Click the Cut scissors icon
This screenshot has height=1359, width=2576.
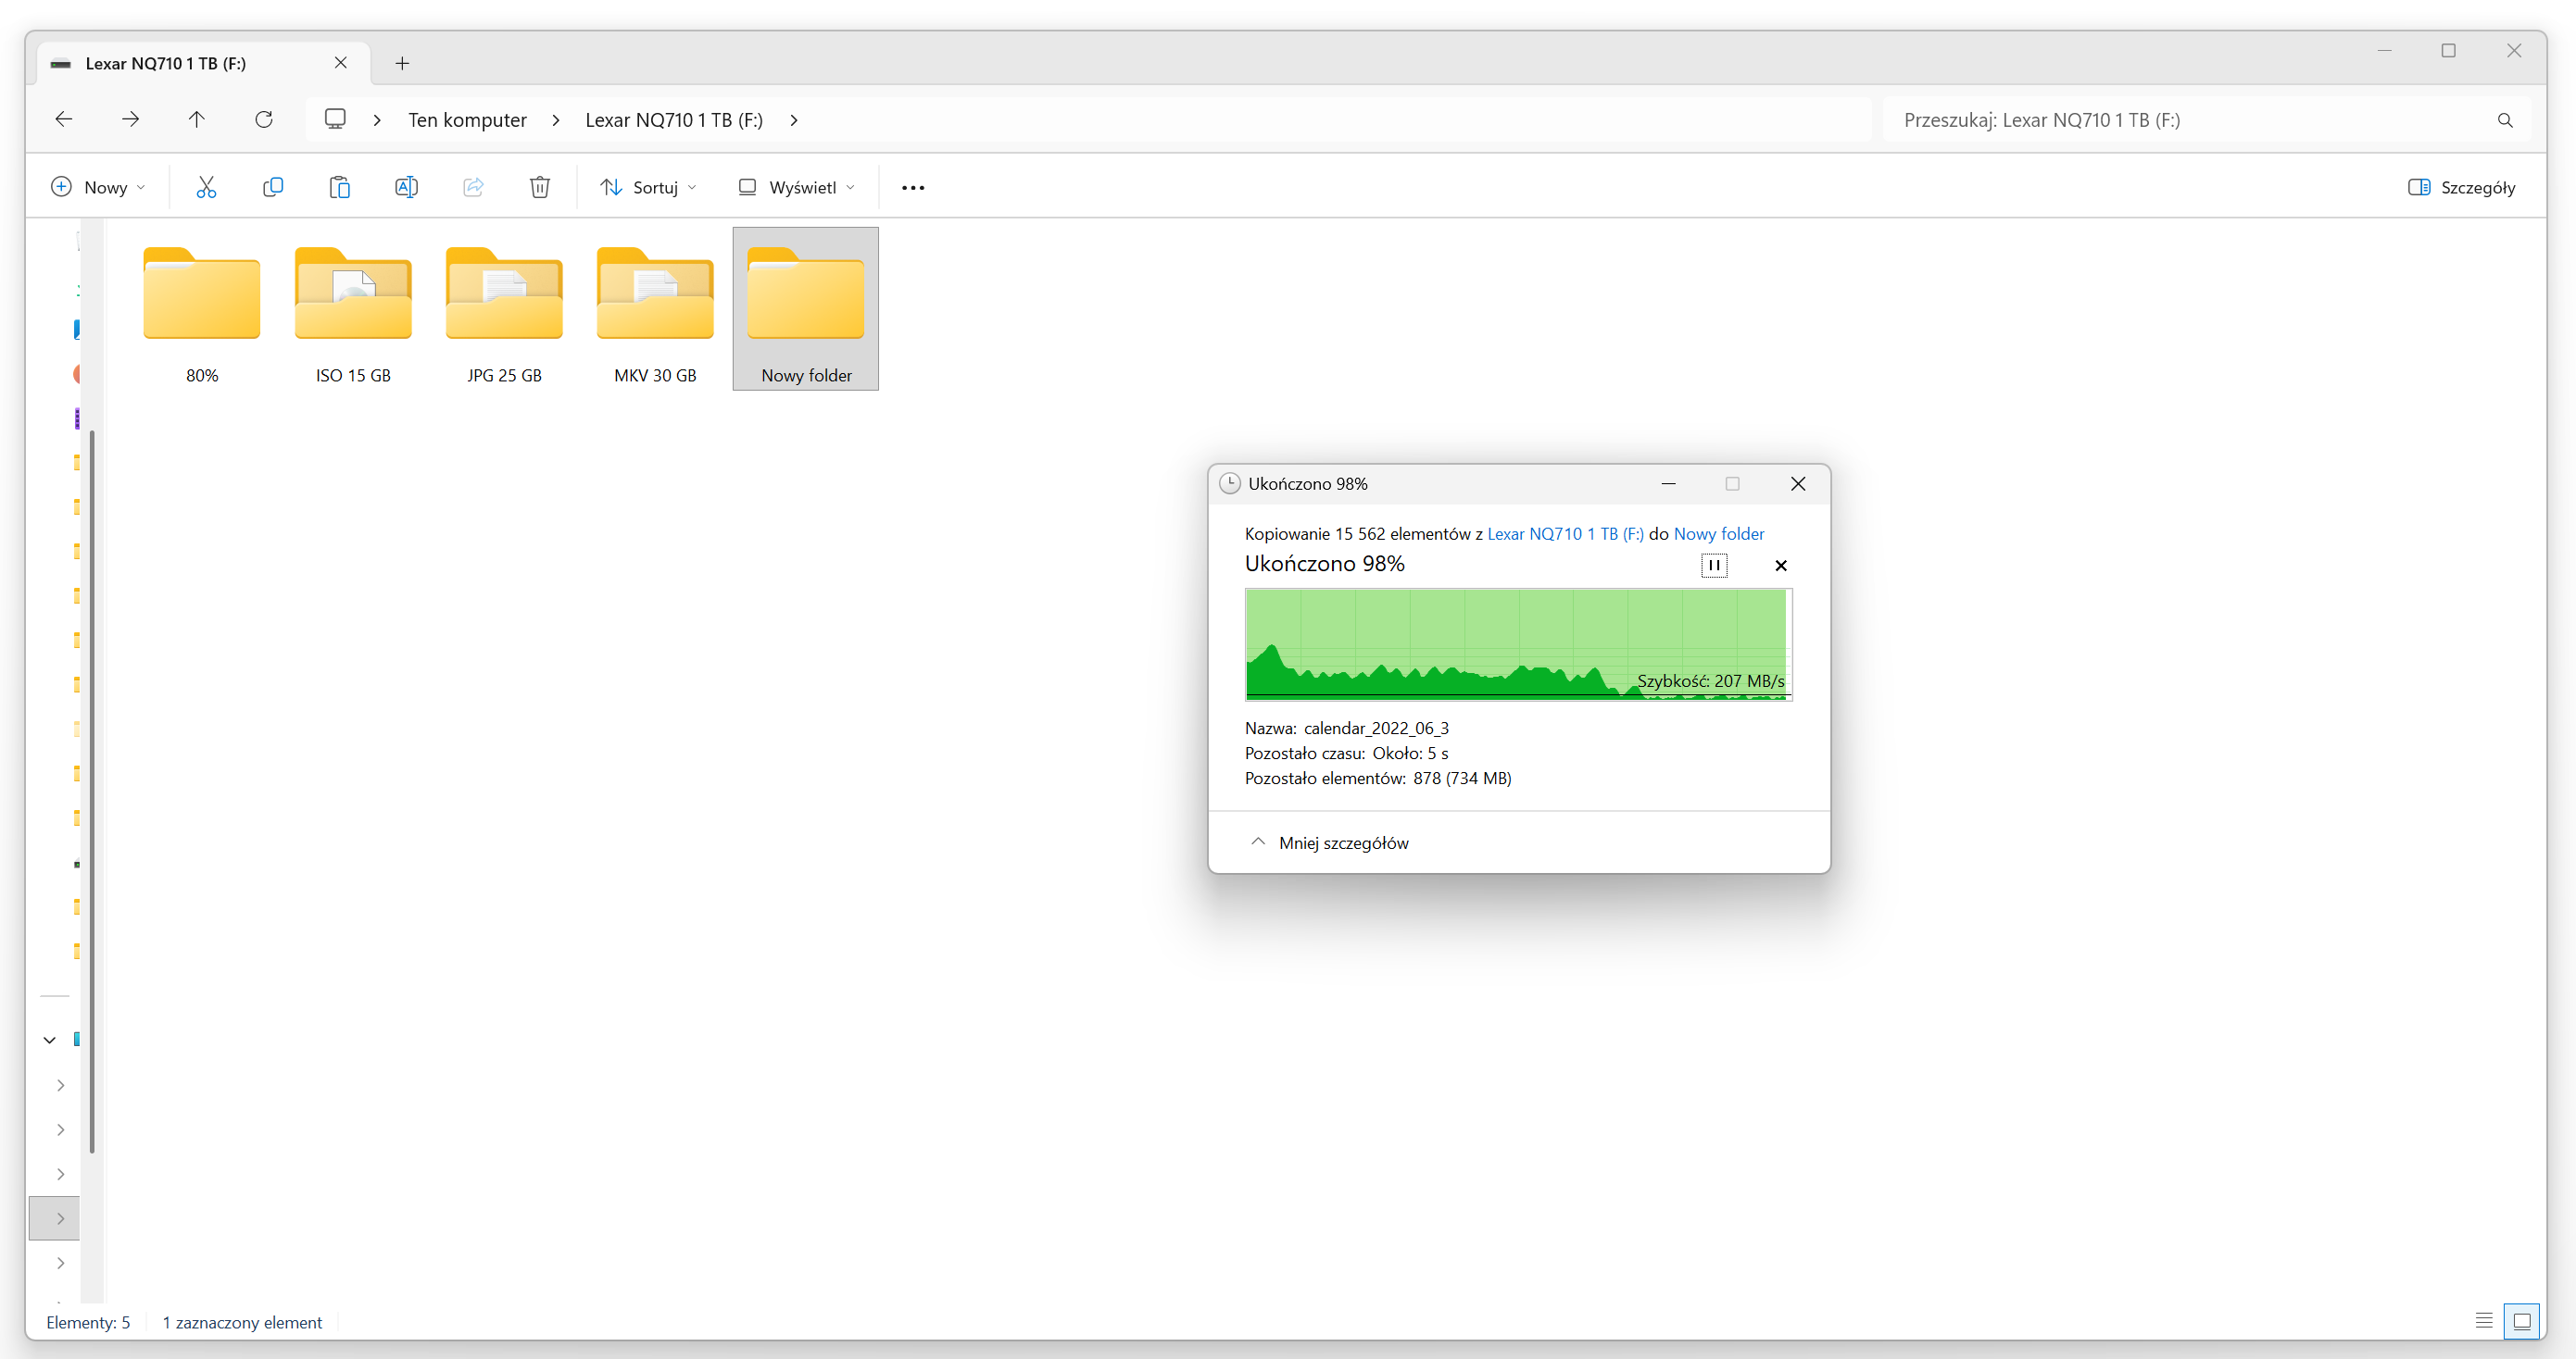(206, 187)
